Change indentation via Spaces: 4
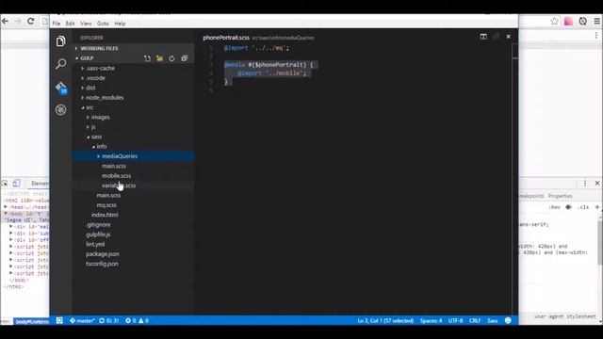603x339 pixels. (x=432, y=320)
